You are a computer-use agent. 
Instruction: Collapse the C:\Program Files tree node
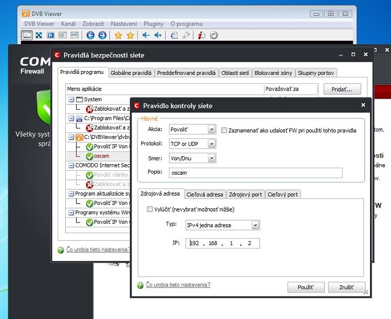pos(71,118)
